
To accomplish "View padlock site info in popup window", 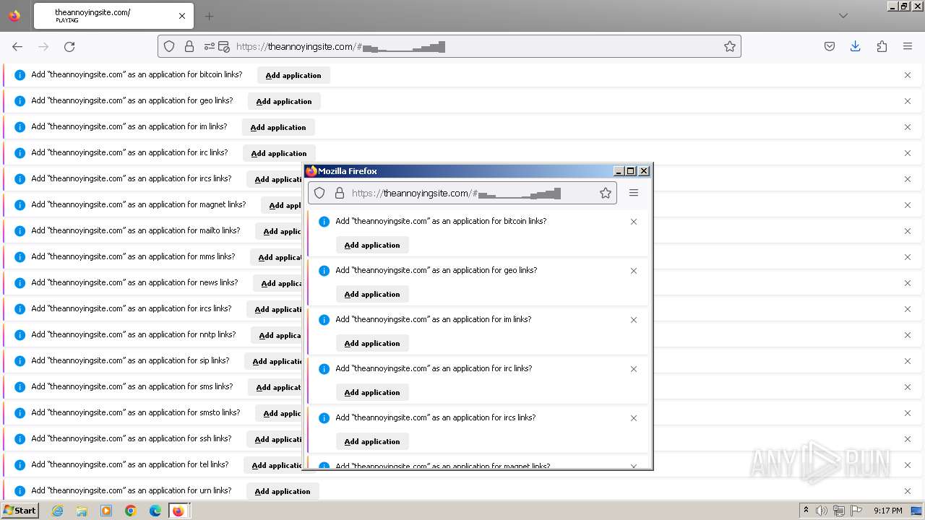I will click(x=340, y=193).
